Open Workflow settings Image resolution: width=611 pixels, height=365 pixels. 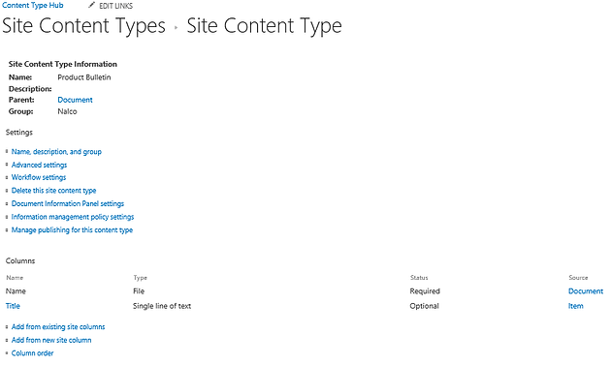coord(39,177)
